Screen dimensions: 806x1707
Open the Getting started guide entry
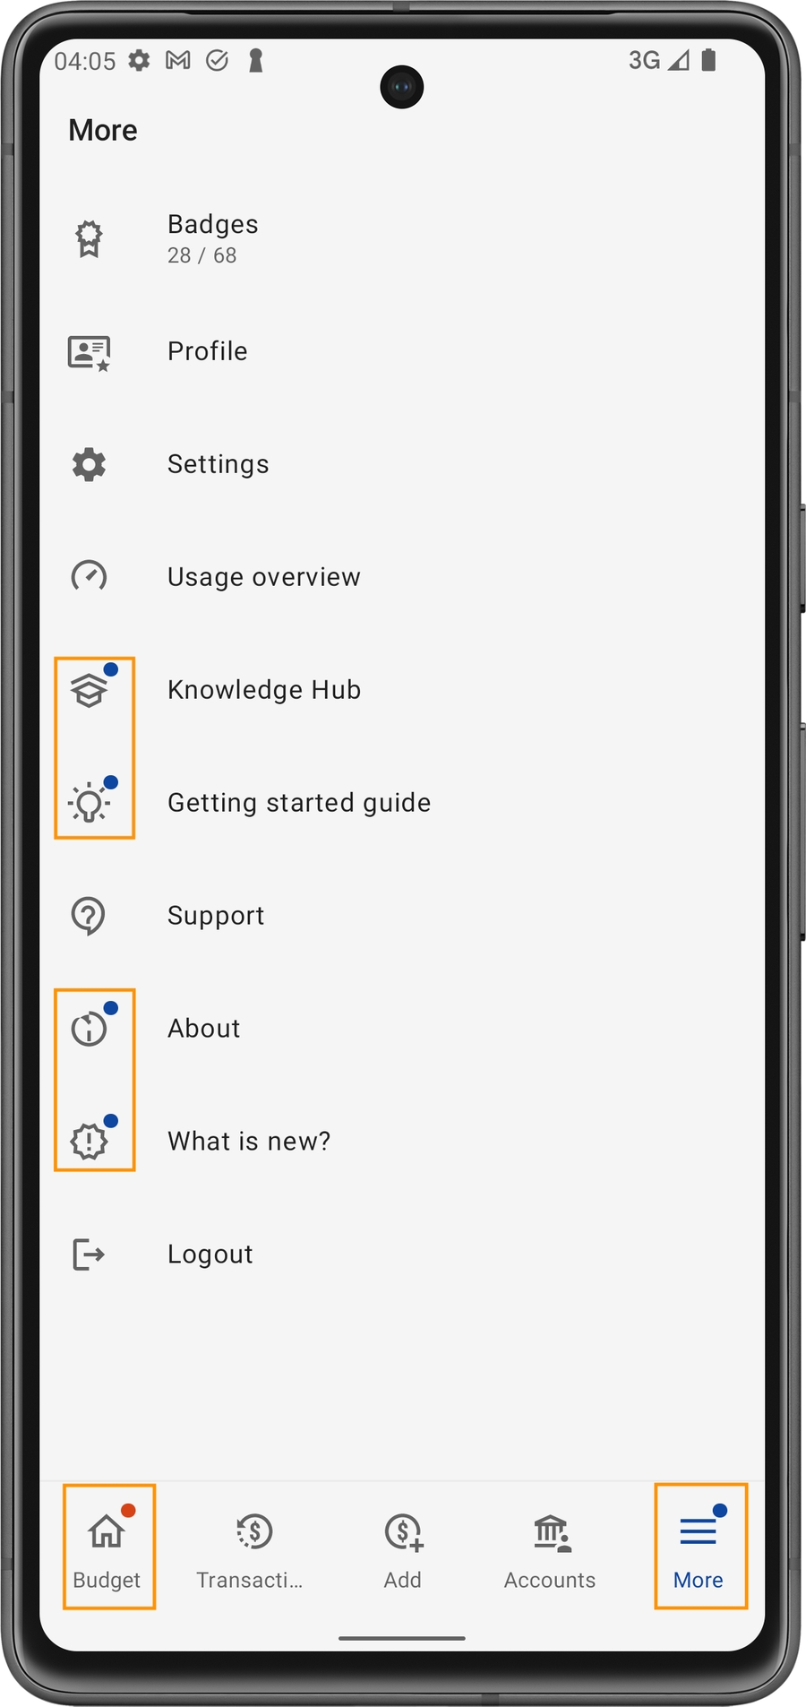[x=299, y=803]
